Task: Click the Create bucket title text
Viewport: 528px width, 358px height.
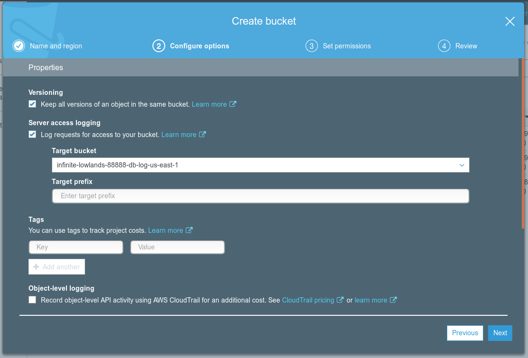Action: (x=264, y=21)
